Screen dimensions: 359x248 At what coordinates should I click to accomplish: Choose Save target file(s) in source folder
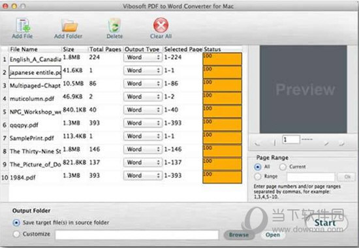tap(16, 223)
